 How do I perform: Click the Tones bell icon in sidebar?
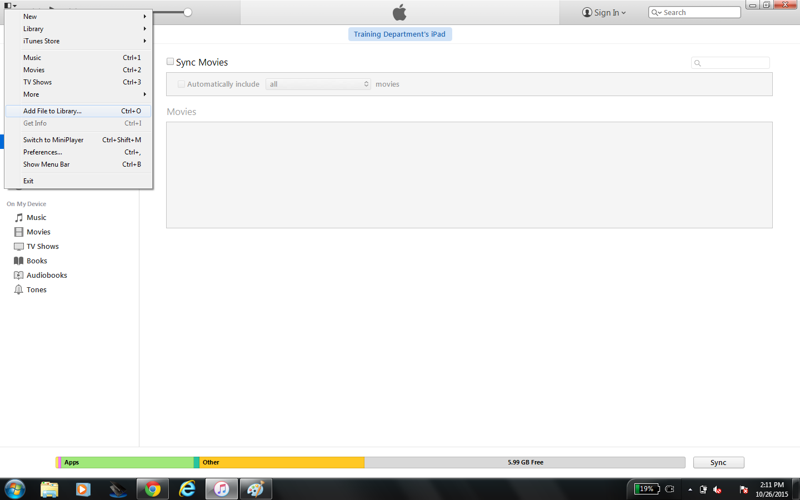click(19, 290)
